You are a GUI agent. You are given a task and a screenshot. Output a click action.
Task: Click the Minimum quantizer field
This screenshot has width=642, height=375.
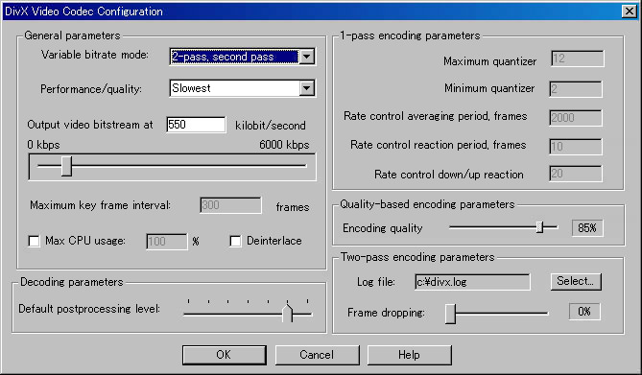click(576, 89)
